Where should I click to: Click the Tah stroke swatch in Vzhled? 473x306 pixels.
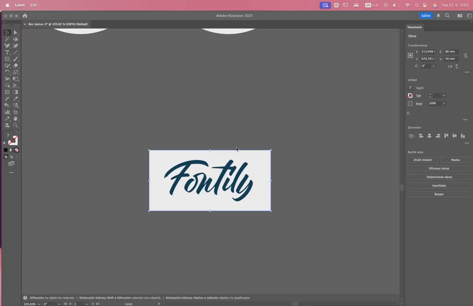point(410,96)
